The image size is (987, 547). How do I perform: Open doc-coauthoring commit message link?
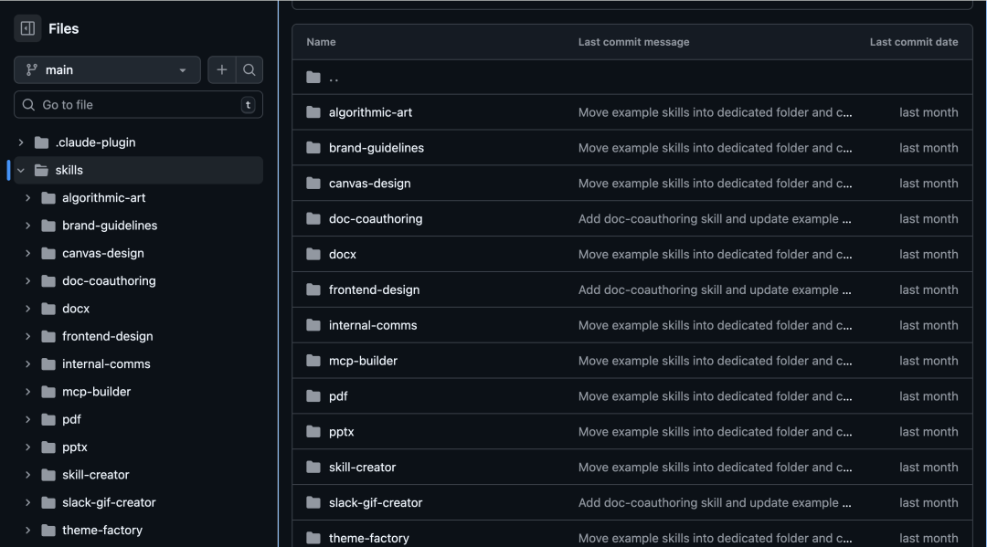pos(715,219)
